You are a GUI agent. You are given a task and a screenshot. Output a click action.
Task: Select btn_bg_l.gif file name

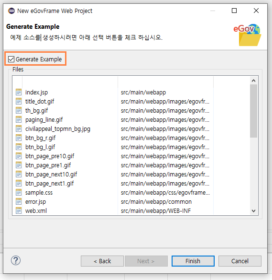[x=40, y=147]
